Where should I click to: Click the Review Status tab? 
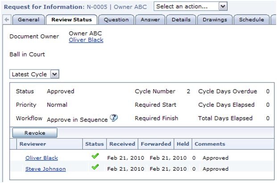pyautogui.click(x=72, y=20)
